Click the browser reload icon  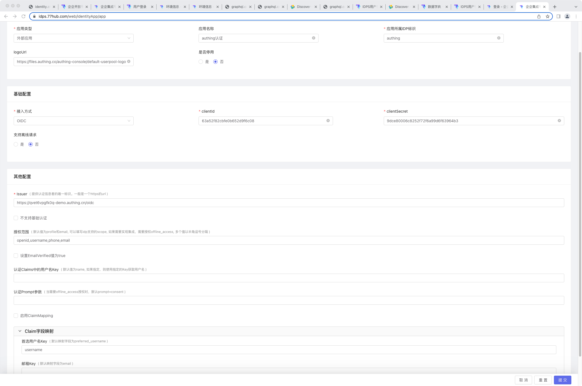tap(23, 16)
